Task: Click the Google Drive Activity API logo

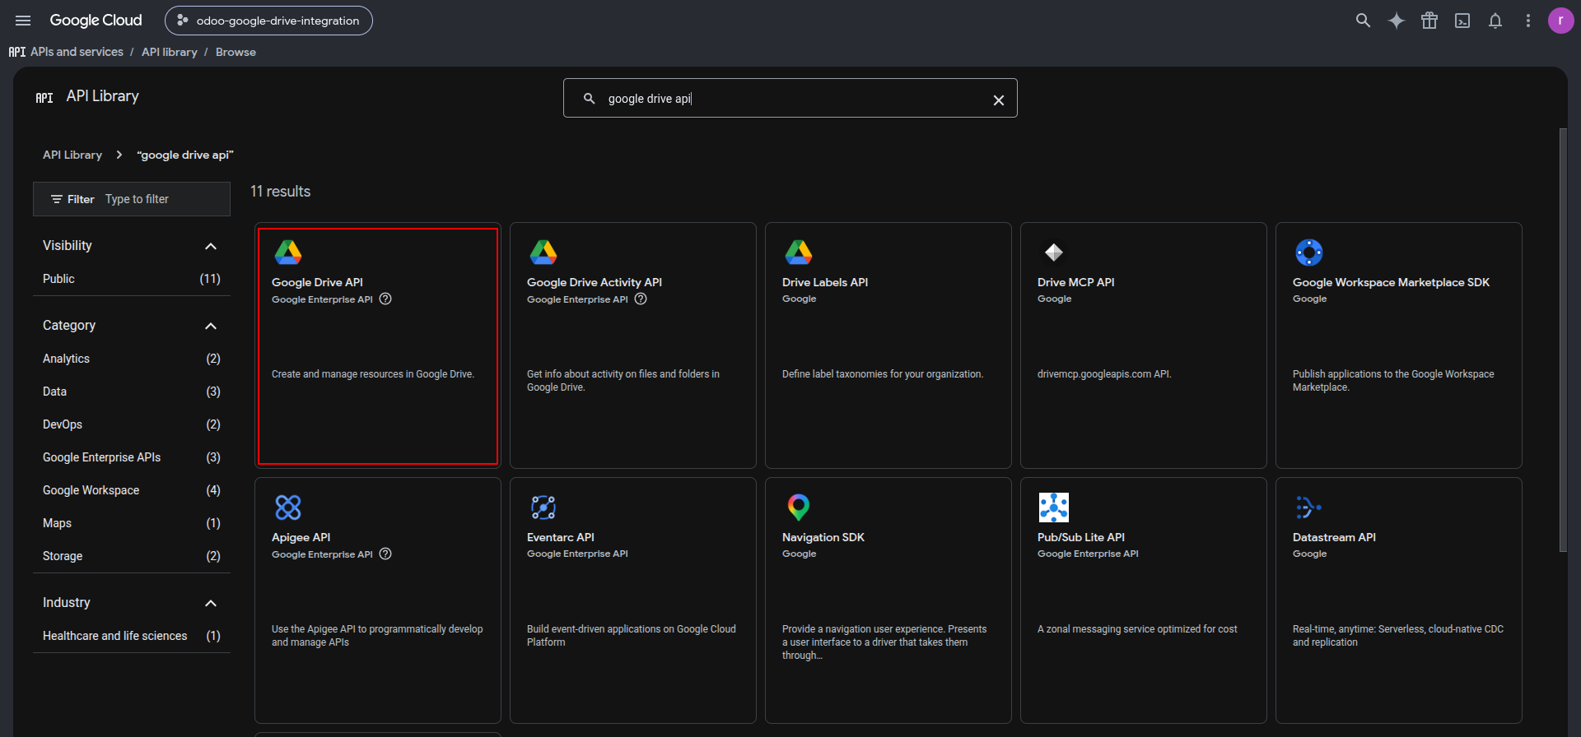Action: (x=543, y=252)
